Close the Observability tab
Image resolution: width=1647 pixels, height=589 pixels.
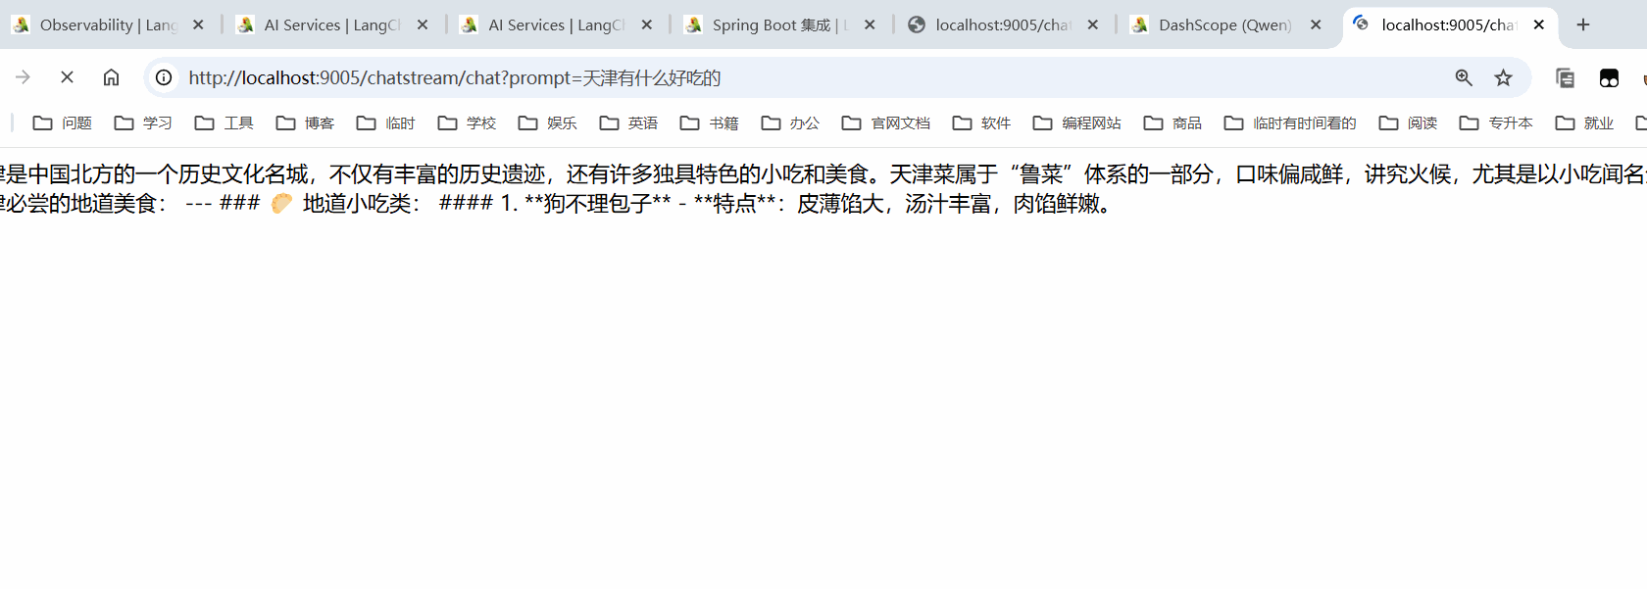(x=198, y=25)
